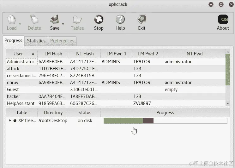Viewport: 235px width, 168px height.
Task: Minimize the ophcrack window
Action: 211,4
